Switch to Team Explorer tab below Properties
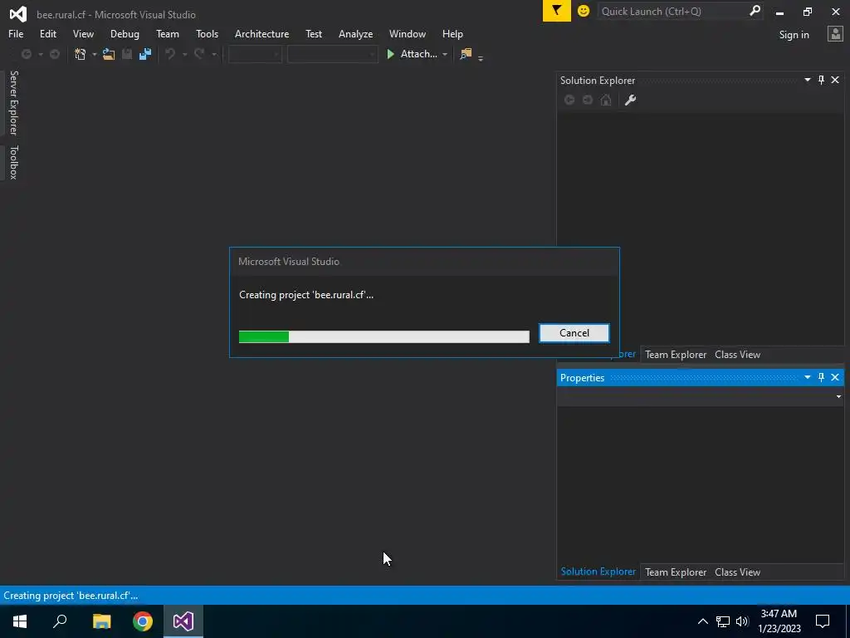 pos(676,572)
